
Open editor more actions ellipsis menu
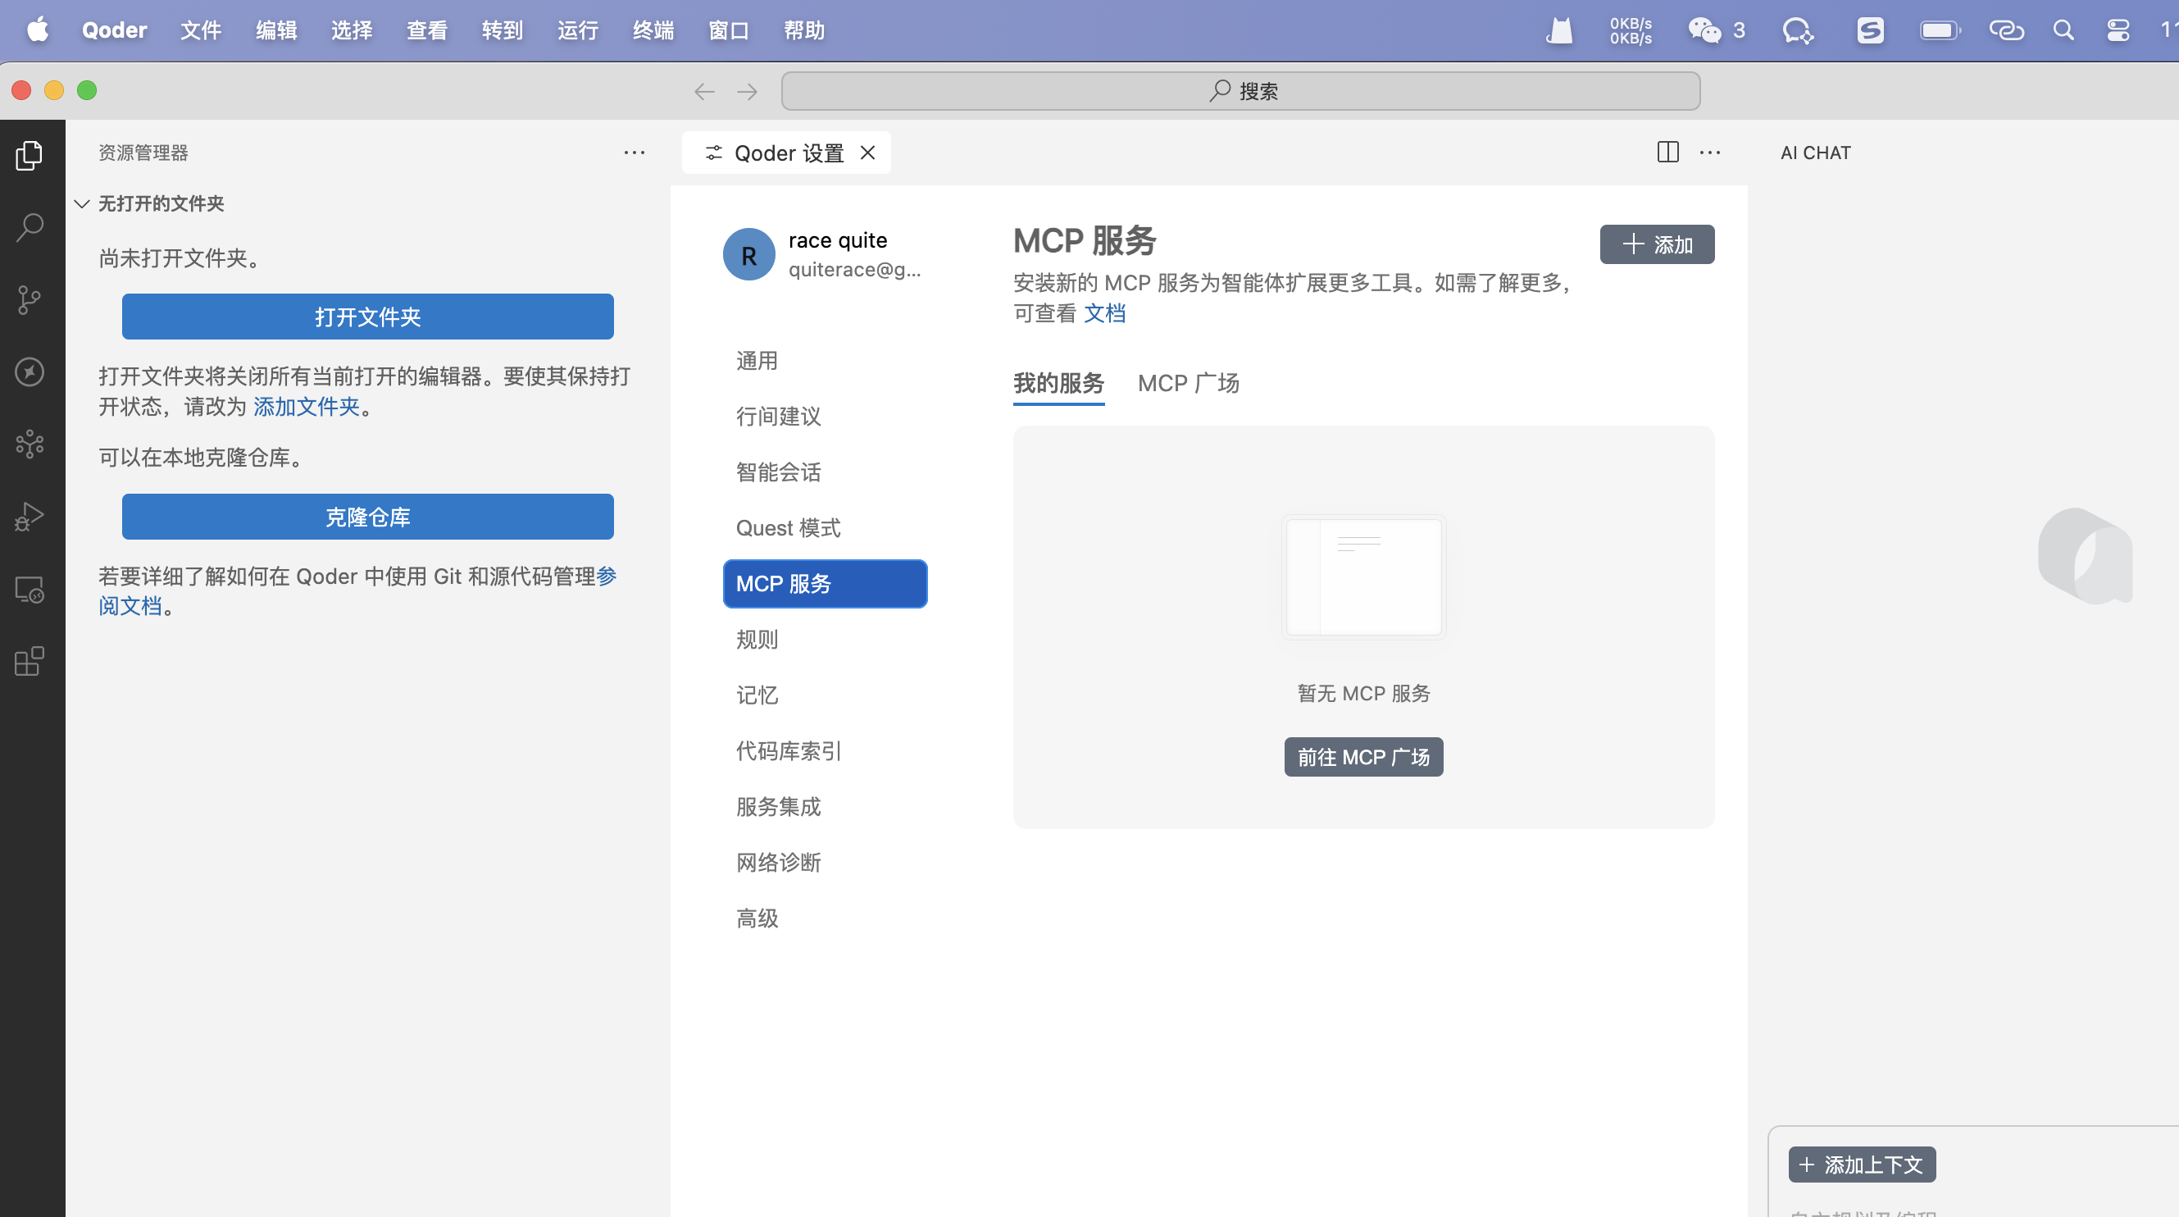click(1709, 153)
